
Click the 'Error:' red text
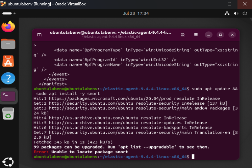(x=41, y=152)
